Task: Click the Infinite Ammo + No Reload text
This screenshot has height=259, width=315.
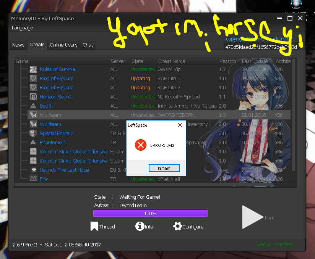Action: pos(187,106)
